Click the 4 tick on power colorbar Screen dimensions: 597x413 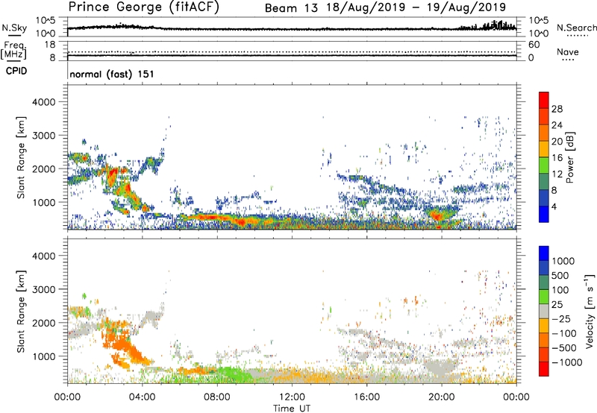[x=554, y=206]
